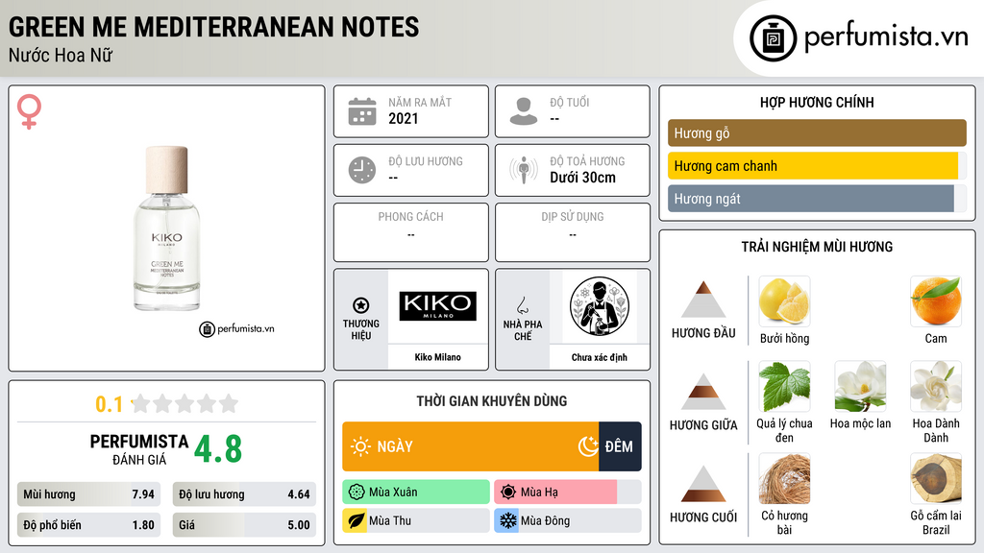
Task: Click the Kiko perfume bottle product image
Action: point(167,228)
